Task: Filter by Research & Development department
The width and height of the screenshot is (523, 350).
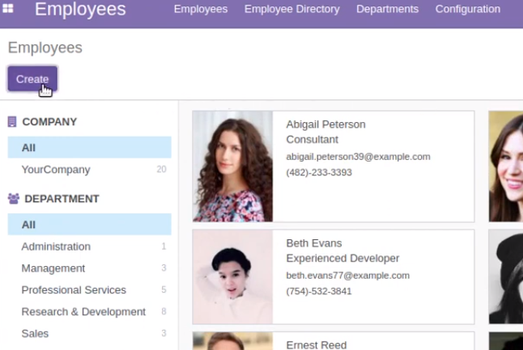Action: pos(89,312)
